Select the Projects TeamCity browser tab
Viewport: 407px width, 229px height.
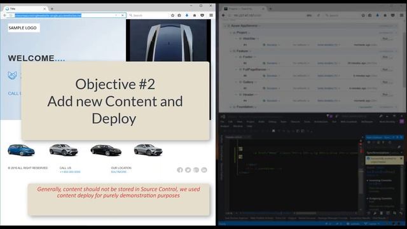pyautogui.click(x=244, y=8)
